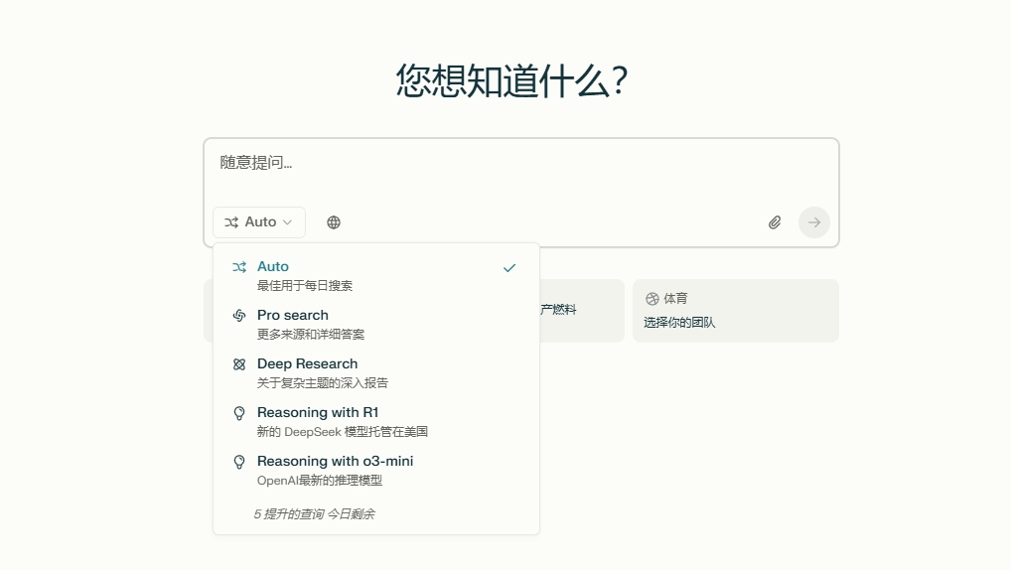Open the 选择你的团队 sports card
Image resolution: width=1011 pixels, height=570 pixels.
[x=735, y=311]
